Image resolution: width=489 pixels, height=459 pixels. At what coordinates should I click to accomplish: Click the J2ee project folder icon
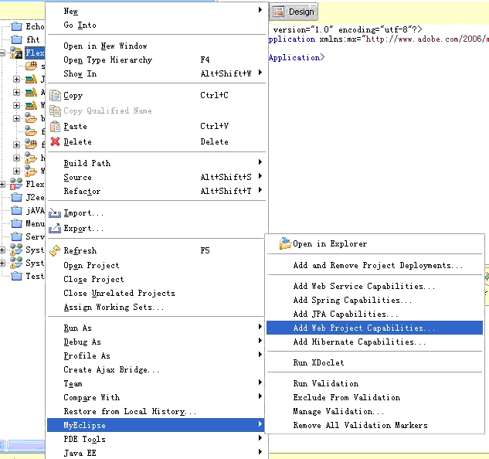click(16, 197)
